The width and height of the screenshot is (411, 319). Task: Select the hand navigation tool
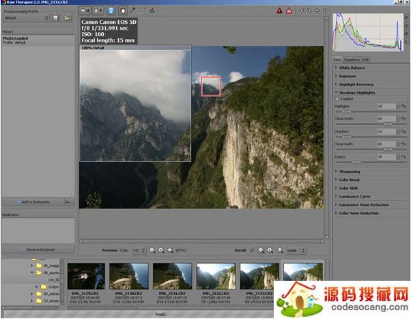pyautogui.click(x=123, y=11)
